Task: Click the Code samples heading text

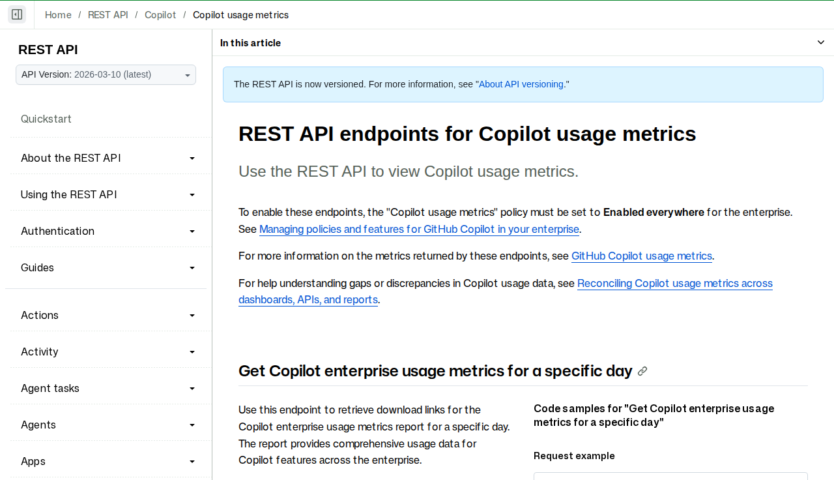Action: point(654,415)
